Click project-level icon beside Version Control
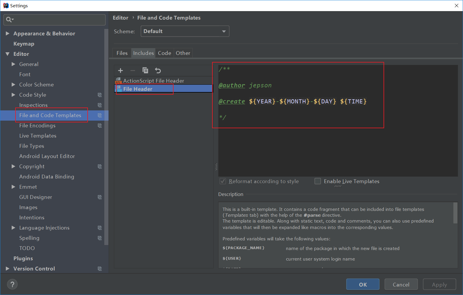The image size is (463, 295). pyautogui.click(x=100, y=269)
